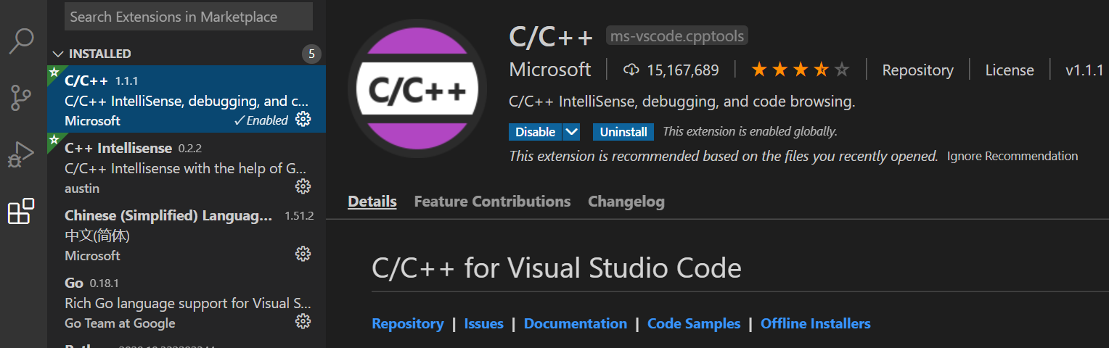Click Ignore Recommendation link
This screenshot has width=1109, height=348.
click(x=1012, y=156)
